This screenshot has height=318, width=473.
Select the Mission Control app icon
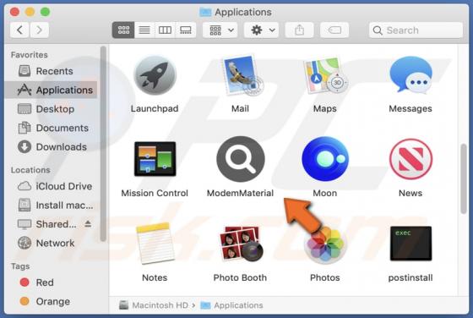(155, 159)
